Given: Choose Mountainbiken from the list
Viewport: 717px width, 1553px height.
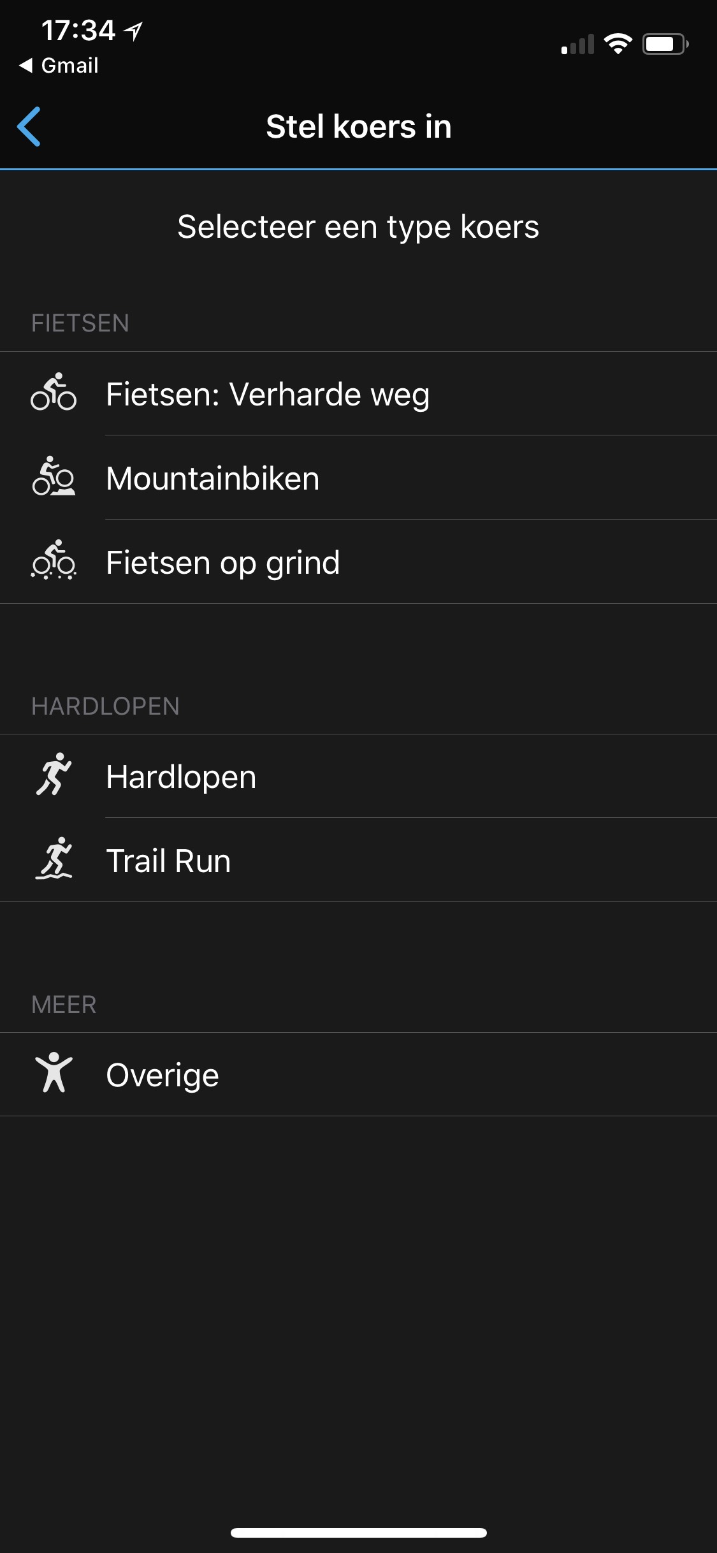Looking at the screenshot, I should coord(358,478).
